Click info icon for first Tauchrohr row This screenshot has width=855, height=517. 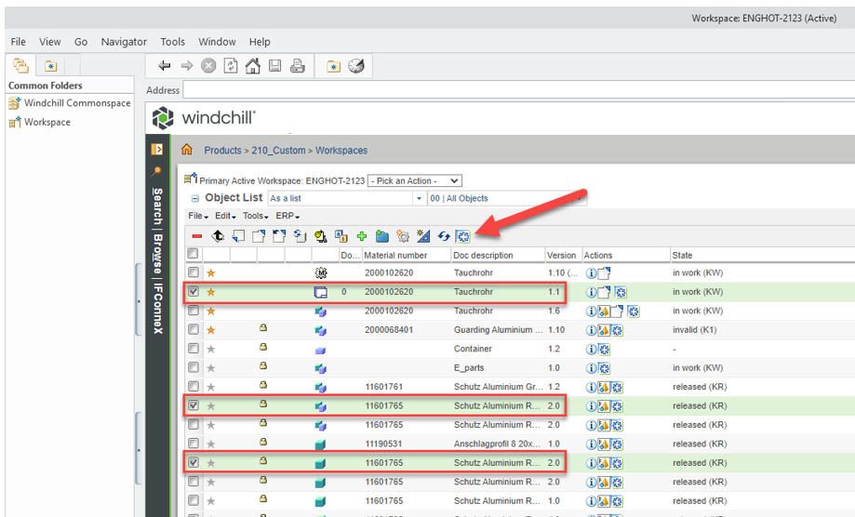(590, 273)
